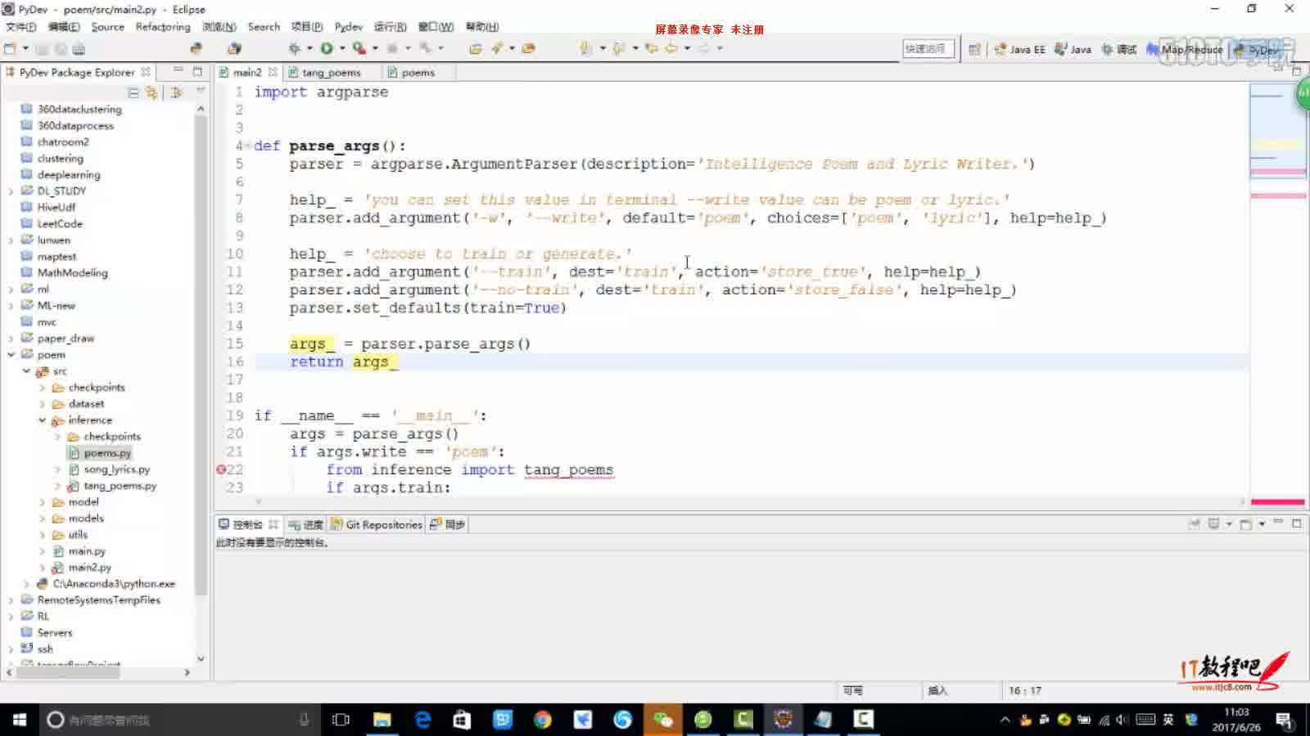Open the 进度 progress tab
Image resolution: width=1310 pixels, height=736 pixels.
305,525
